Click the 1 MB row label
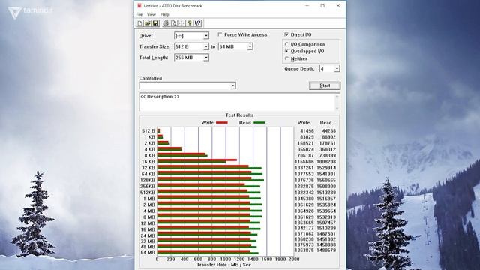The width and height of the screenshot is (480, 270). pos(149,199)
